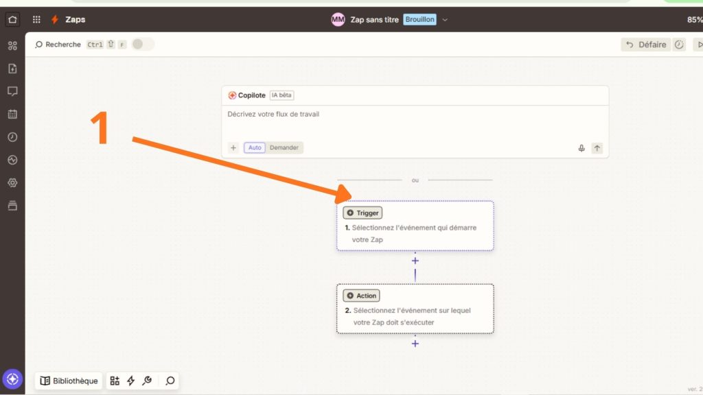This screenshot has height=395, width=703.
Task: Switch Copilote to Demander mode
Action: [x=284, y=147]
